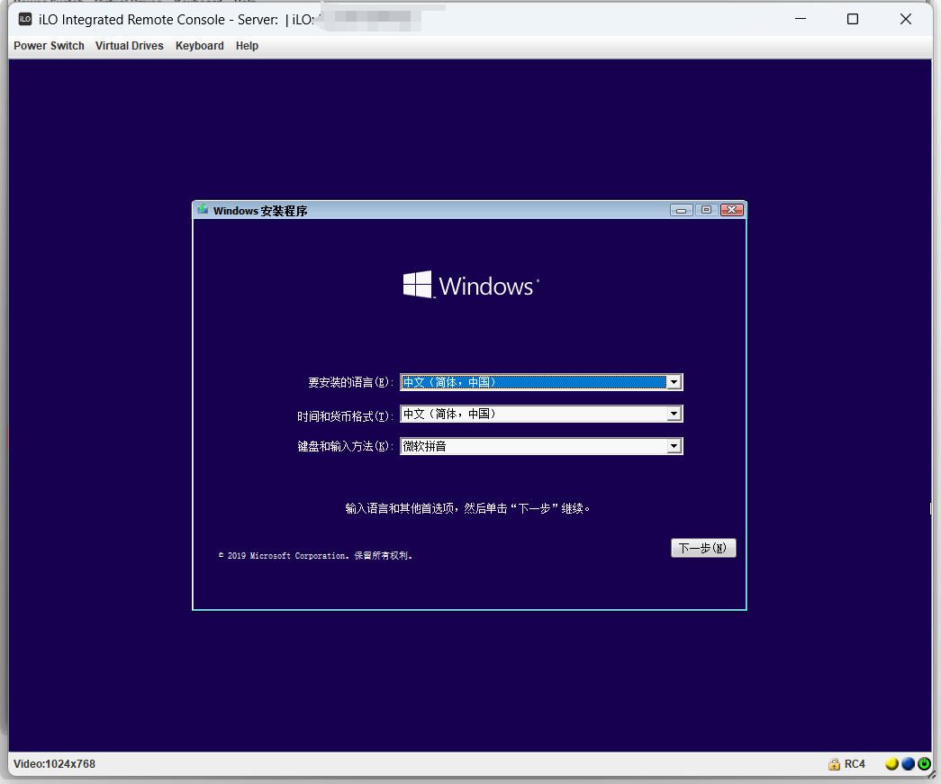Click the 微软拼音 input method field
This screenshot has width=941, height=784.
click(532, 446)
